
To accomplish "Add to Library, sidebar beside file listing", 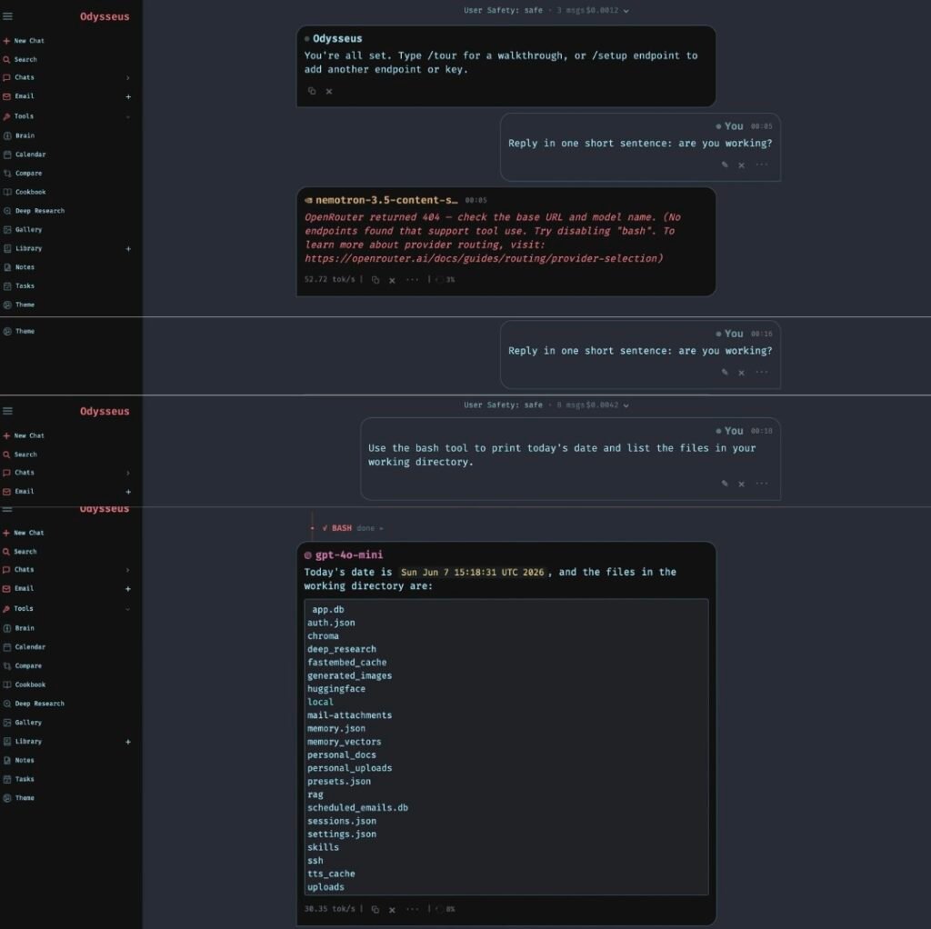I will tap(128, 742).
